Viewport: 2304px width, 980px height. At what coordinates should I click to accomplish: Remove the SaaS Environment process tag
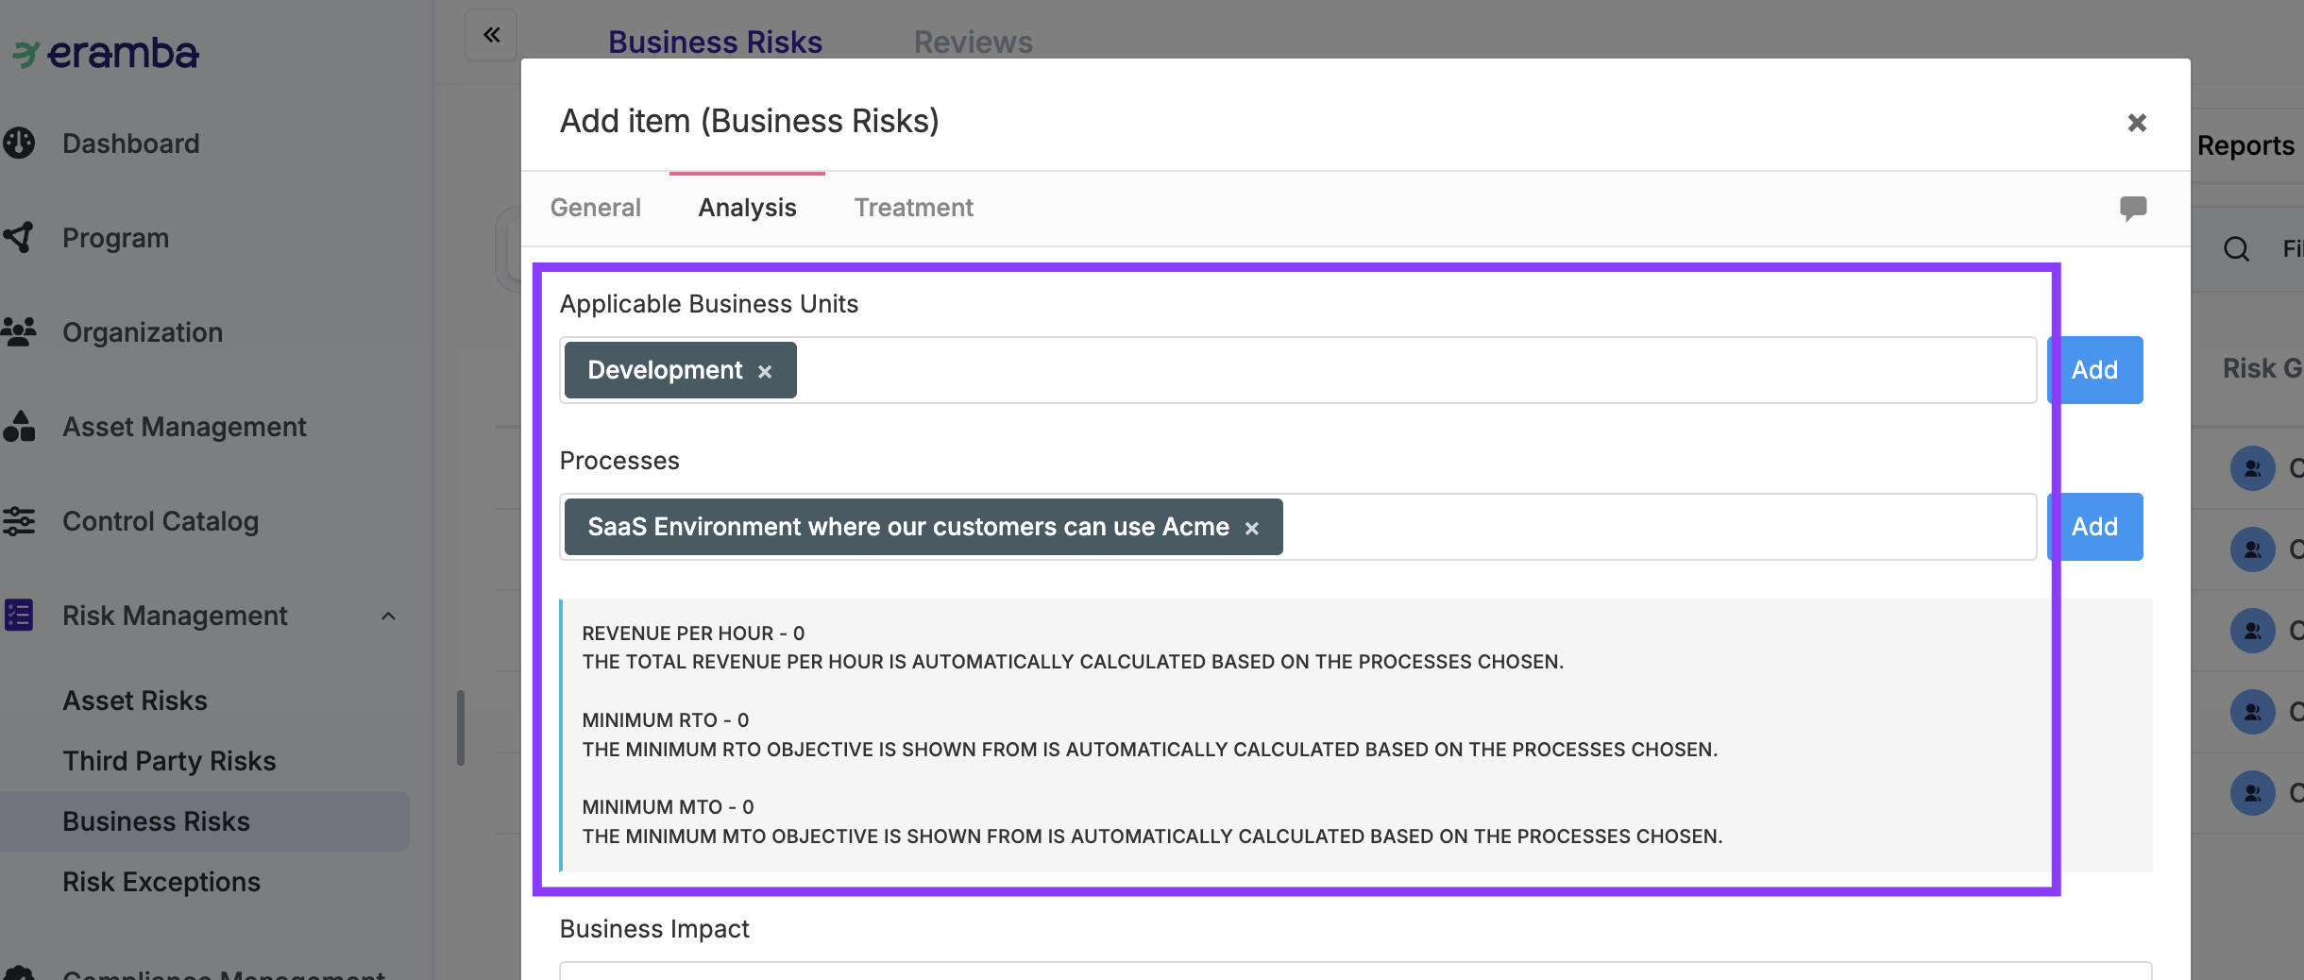click(1251, 529)
